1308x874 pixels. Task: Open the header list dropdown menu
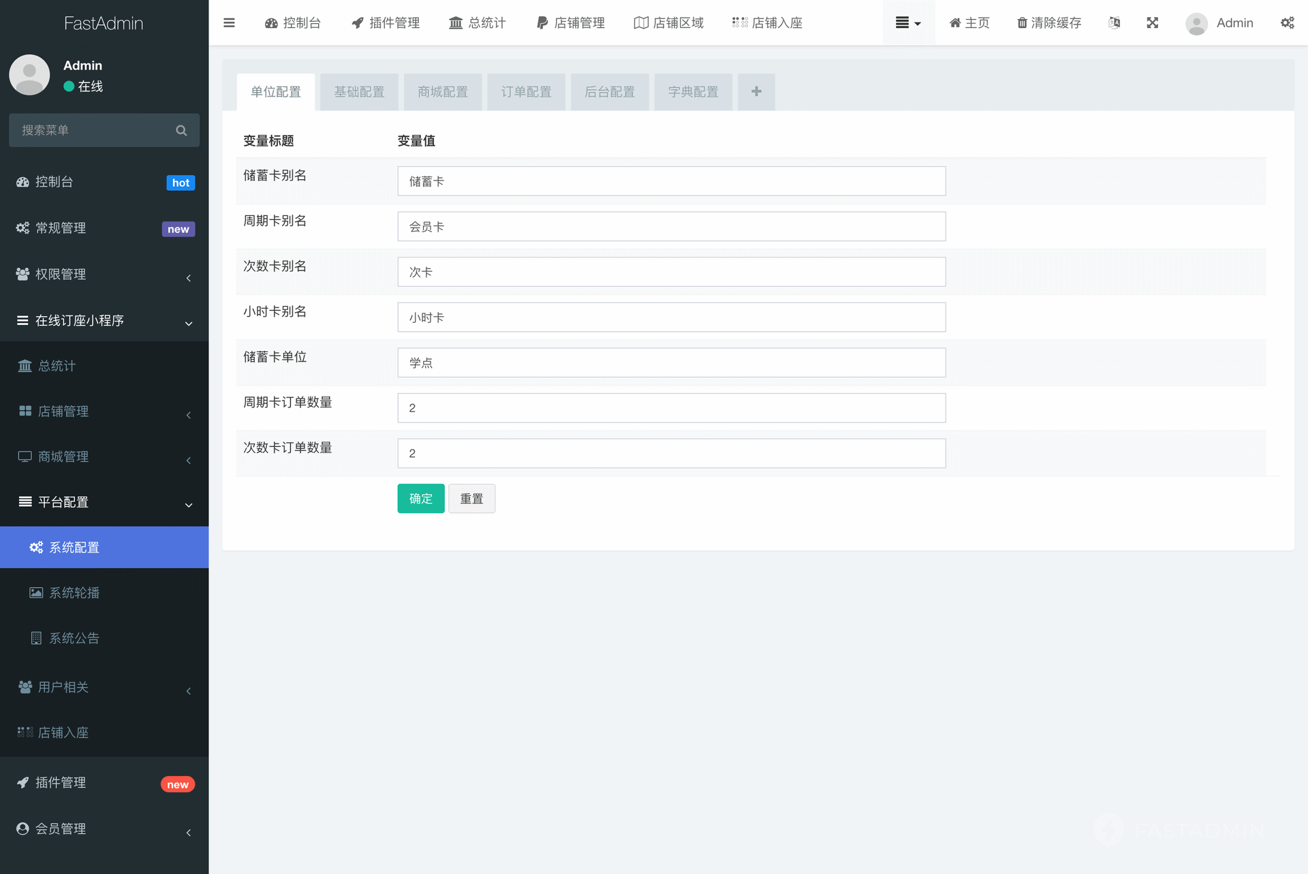[908, 22]
